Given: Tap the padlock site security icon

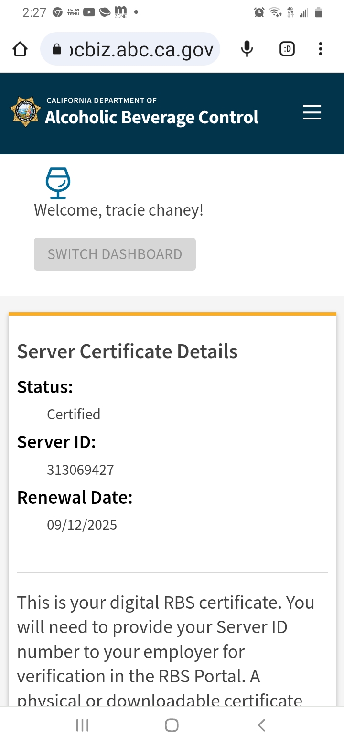Looking at the screenshot, I should click(57, 49).
